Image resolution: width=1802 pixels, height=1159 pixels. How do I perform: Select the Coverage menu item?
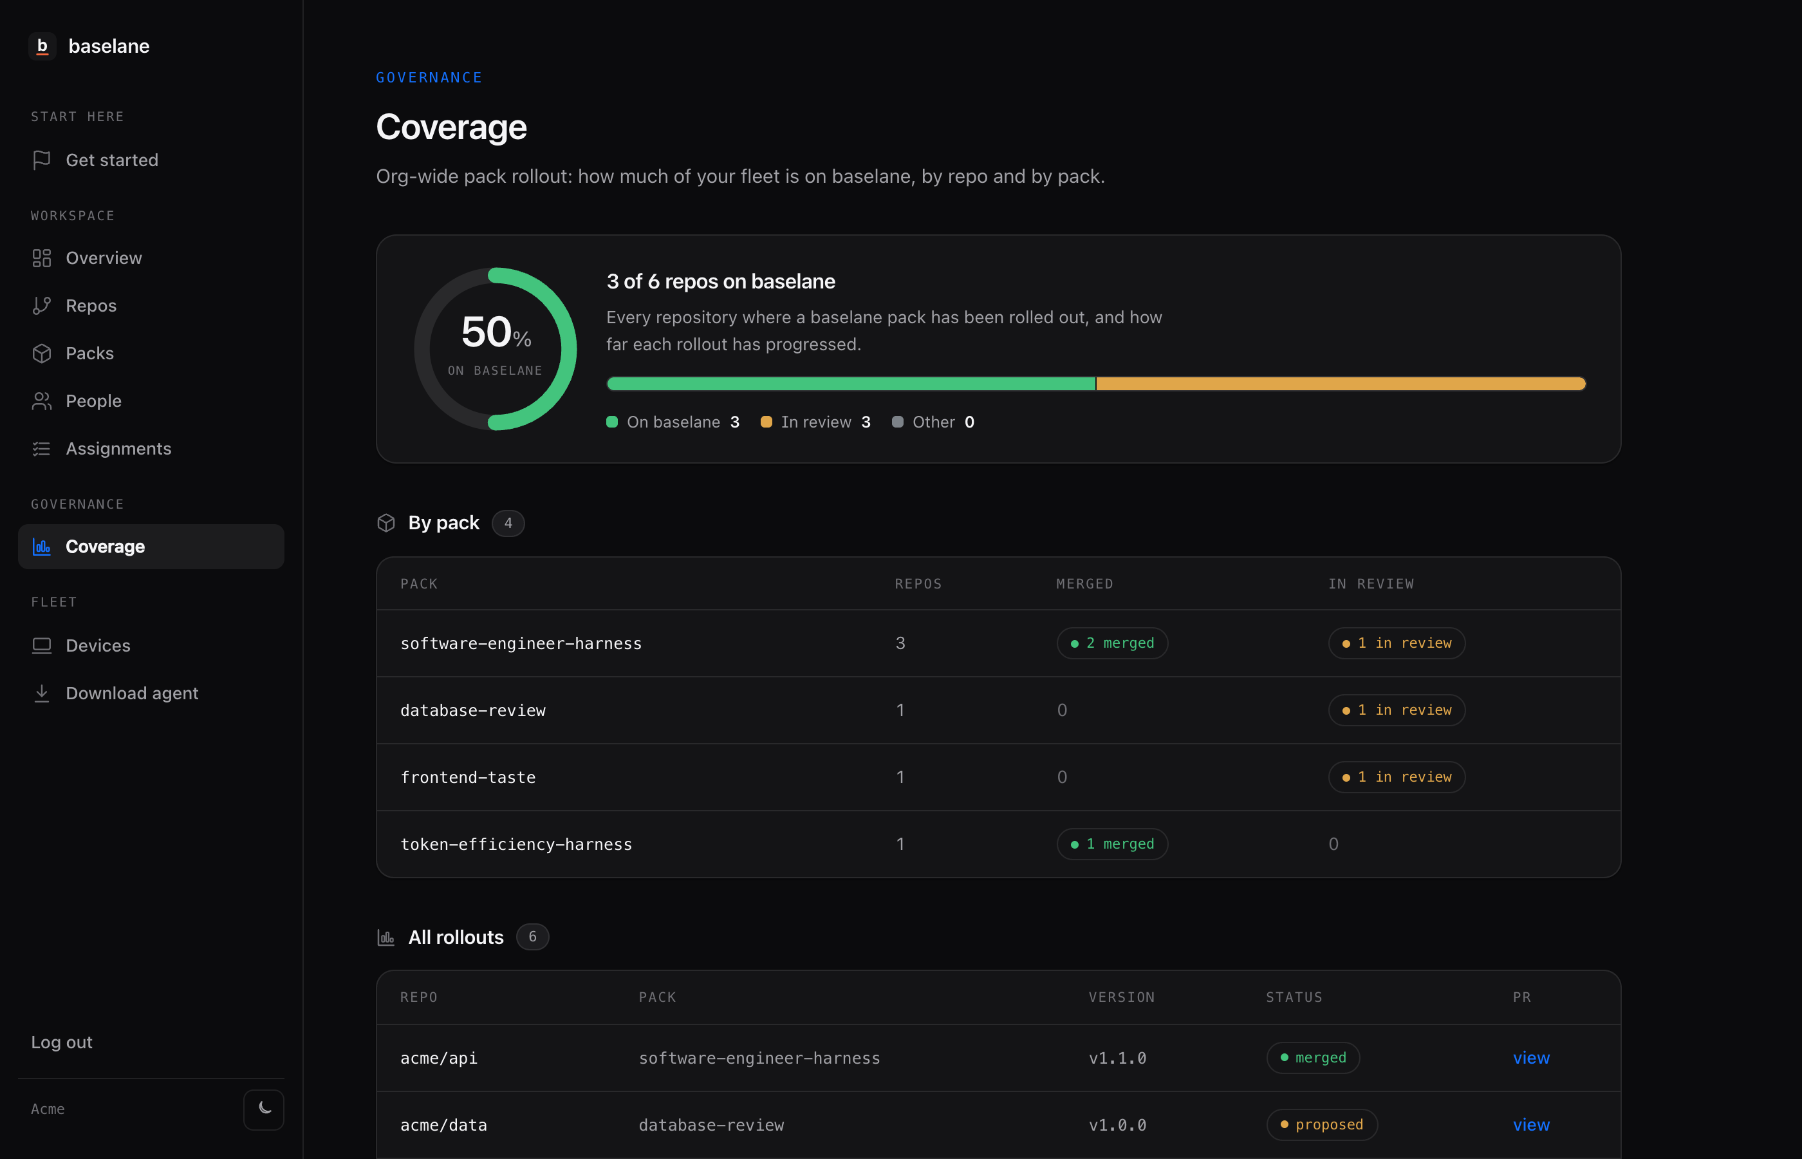pyautogui.click(x=151, y=547)
